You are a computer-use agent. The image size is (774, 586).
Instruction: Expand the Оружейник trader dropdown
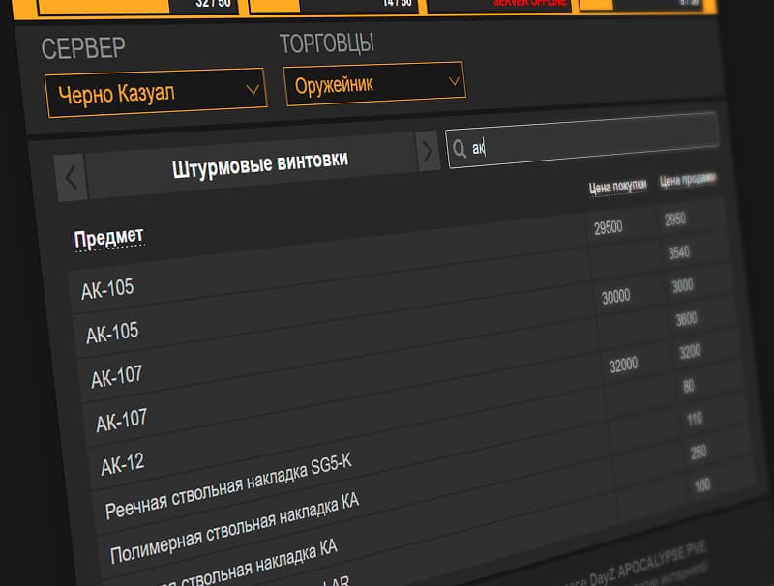click(x=373, y=84)
